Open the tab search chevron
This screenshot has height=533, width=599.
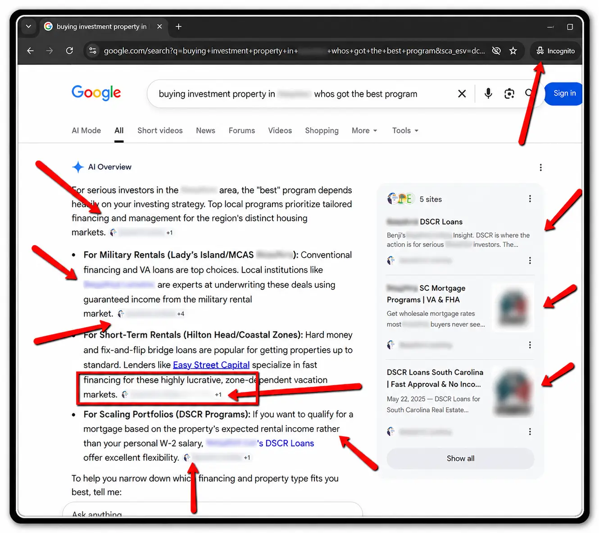[x=28, y=27]
